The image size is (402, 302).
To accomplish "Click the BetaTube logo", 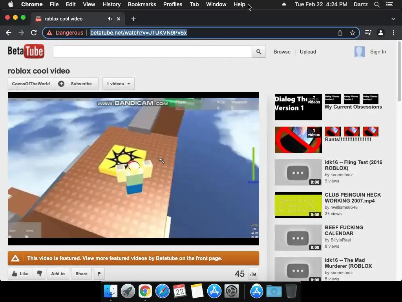I will coord(26,52).
